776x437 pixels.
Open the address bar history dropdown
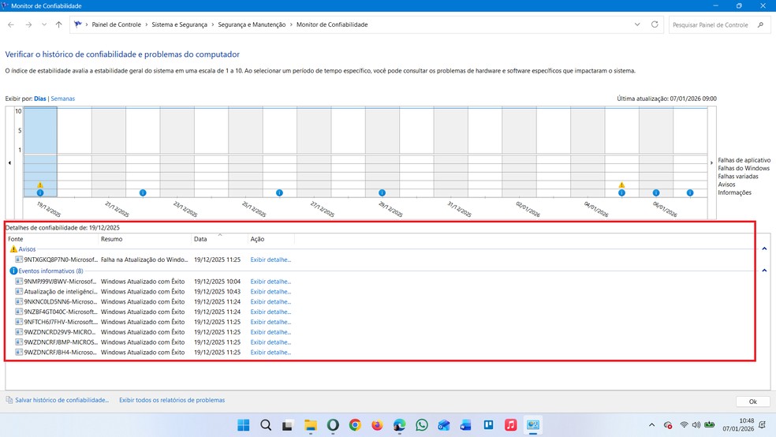[x=637, y=24]
